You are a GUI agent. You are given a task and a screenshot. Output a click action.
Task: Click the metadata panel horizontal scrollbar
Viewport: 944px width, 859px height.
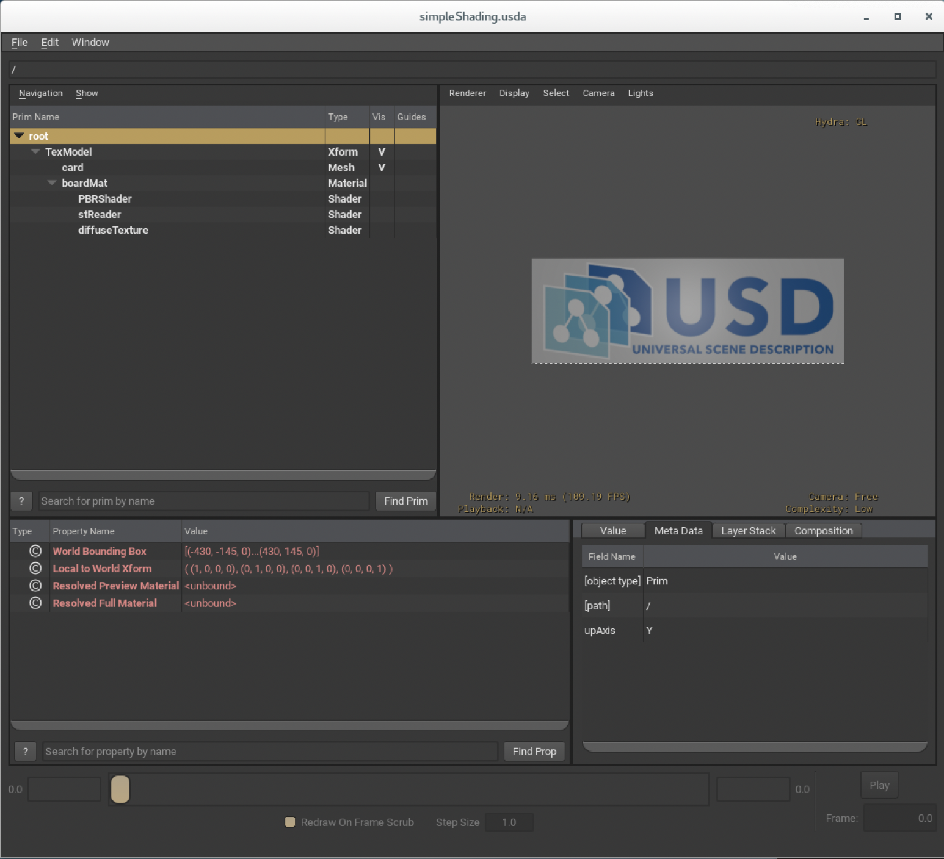click(x=755, y=747)
